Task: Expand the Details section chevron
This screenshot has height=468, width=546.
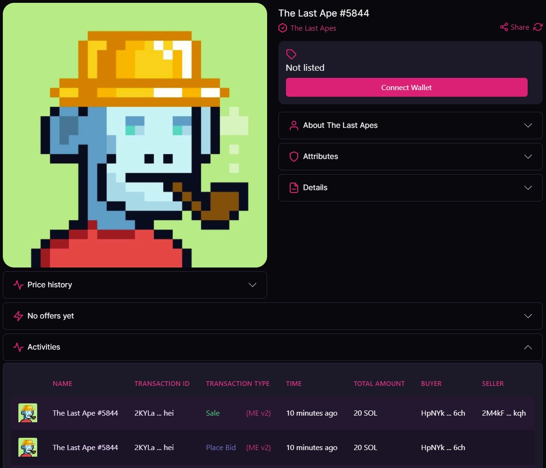Action: pyautogui.click(x=528, y=188)
